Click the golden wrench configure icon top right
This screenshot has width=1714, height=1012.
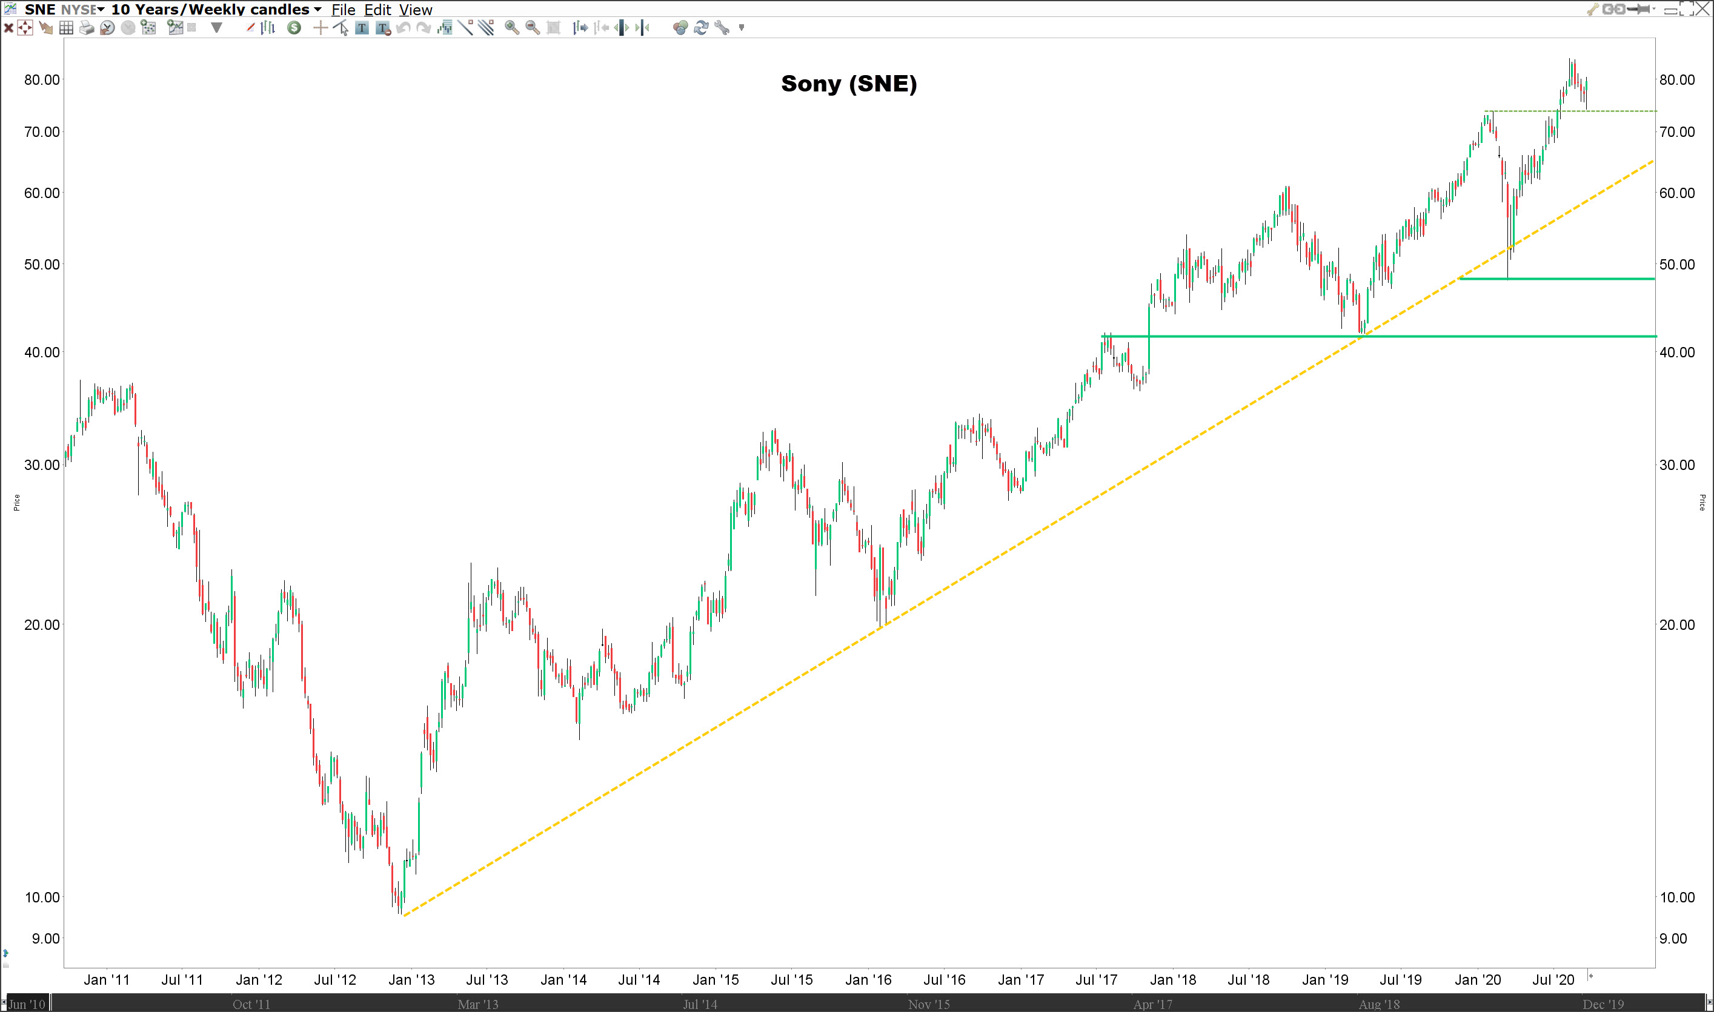coord(1593,10)
